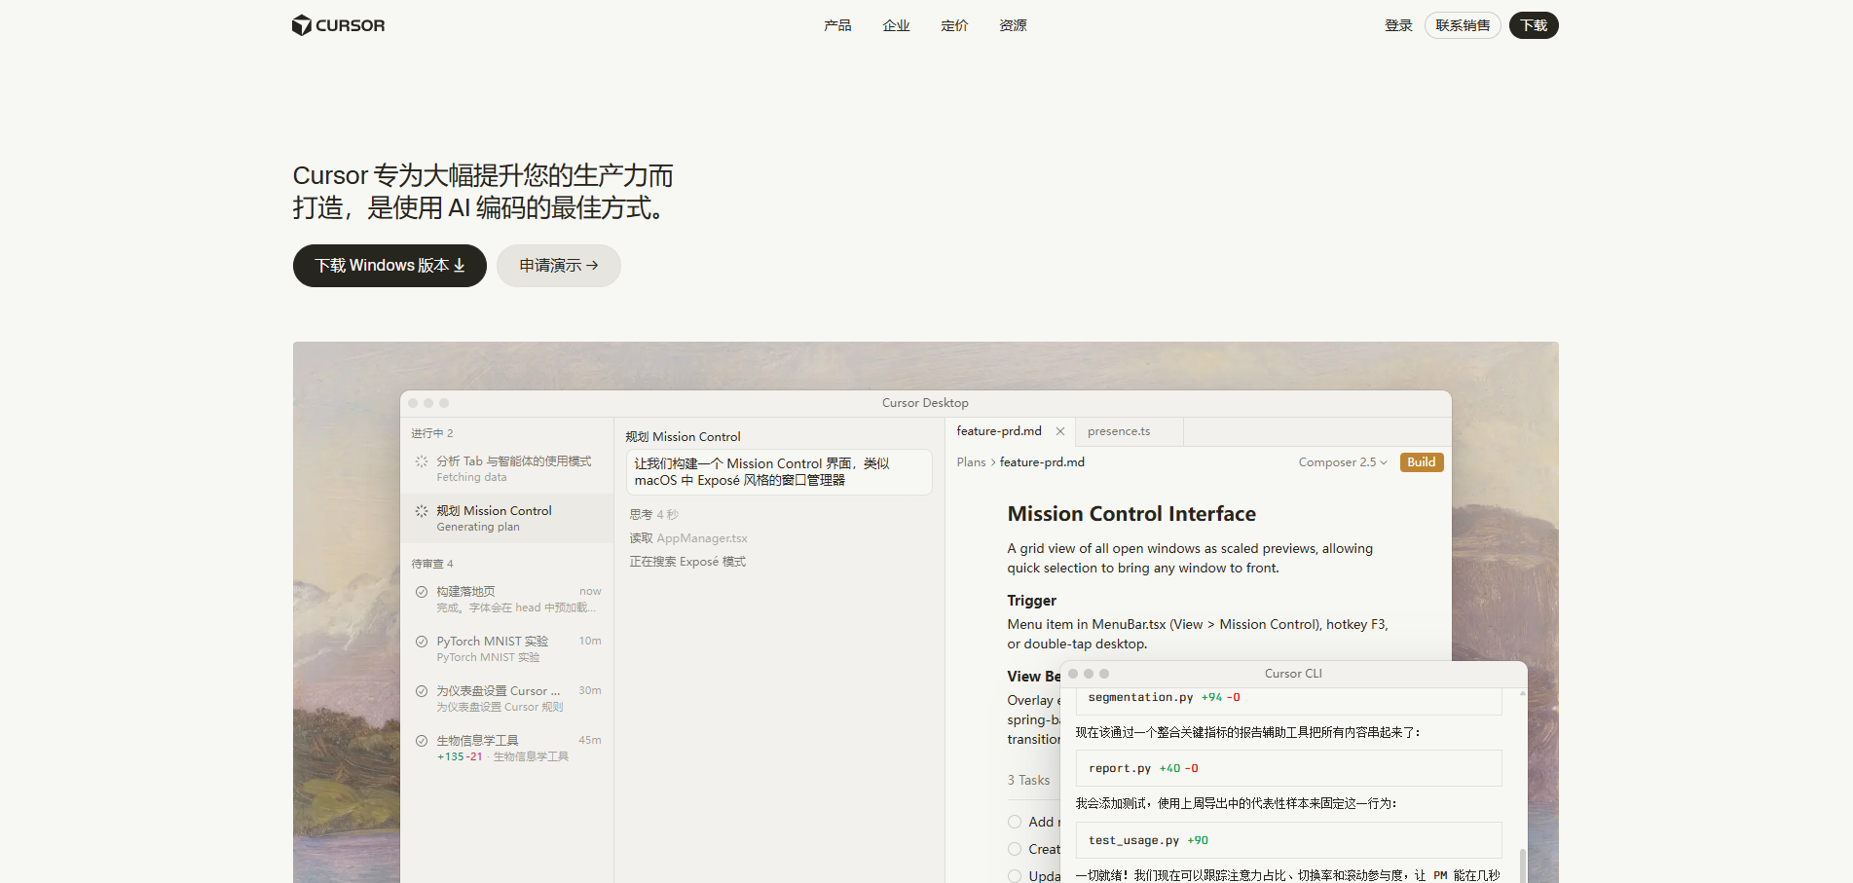The image size is (1853, 883).
Task: Click the Trigger subheading
Action: point(1032,601)
